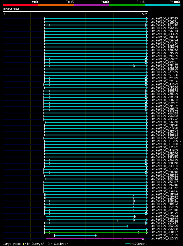Screen dimensions: 183x246
Task: Click the UniRef100_Q9SRW8 hit name
Action: 164,113
